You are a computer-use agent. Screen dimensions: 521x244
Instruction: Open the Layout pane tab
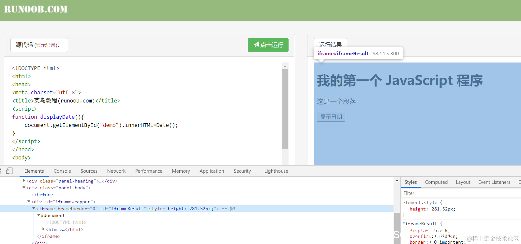coord(463,182)
